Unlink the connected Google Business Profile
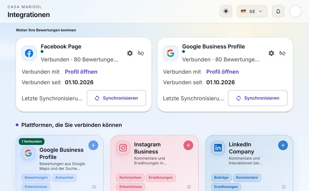Image resolution: width=309 pixels, height=191 pixels. [282, 53]
